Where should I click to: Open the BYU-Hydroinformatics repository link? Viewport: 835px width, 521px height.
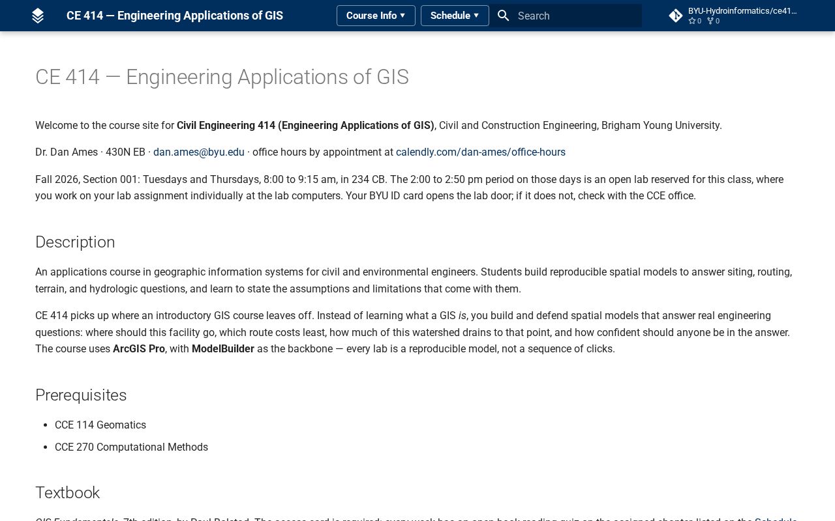click(733, 16)
